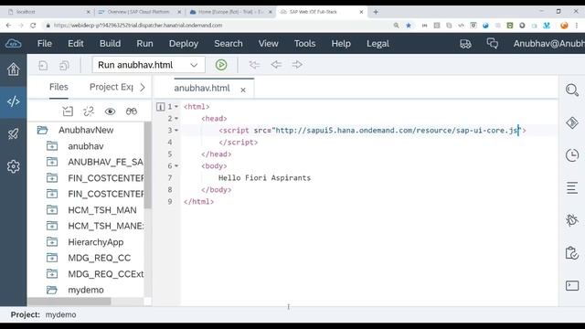Open the File menu
585x329 pixels.
[45, 44]
